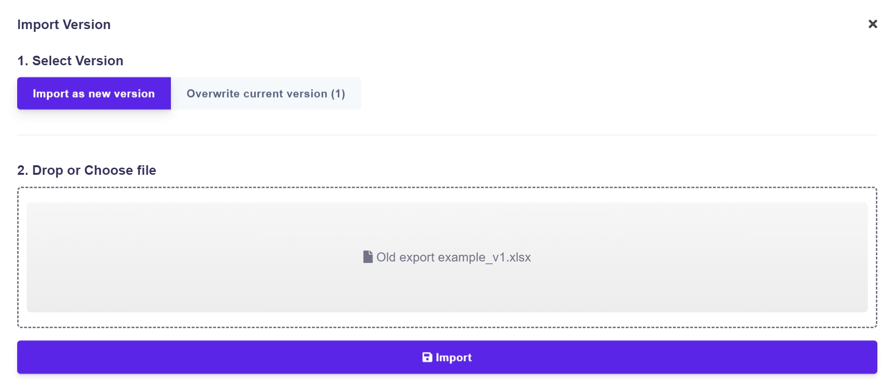This screenshot has width=895, height=391.
Task: Click the .xlsx extension of the chosen file
Action: 519,258
